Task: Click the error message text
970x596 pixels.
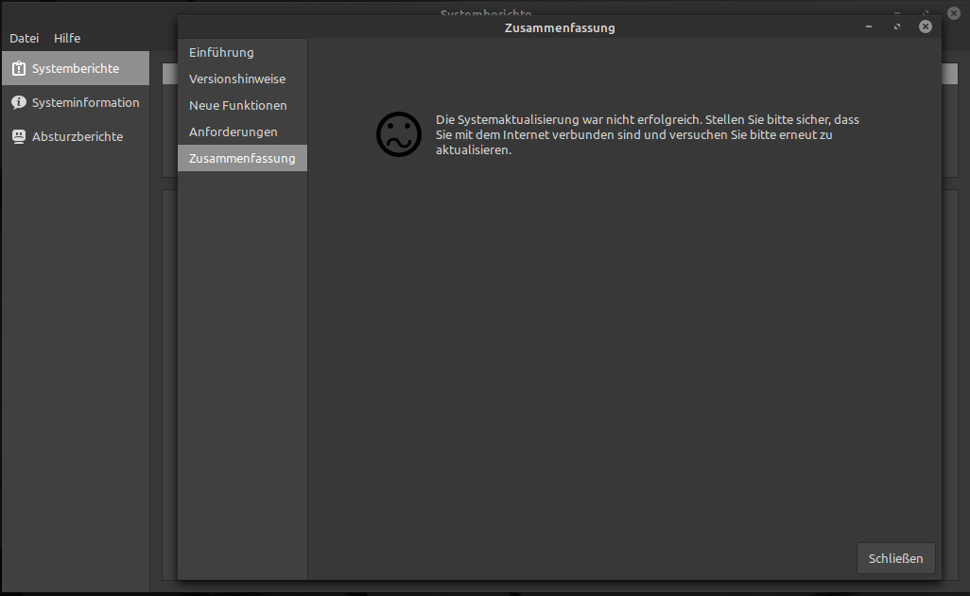Action: click(646, 133)
